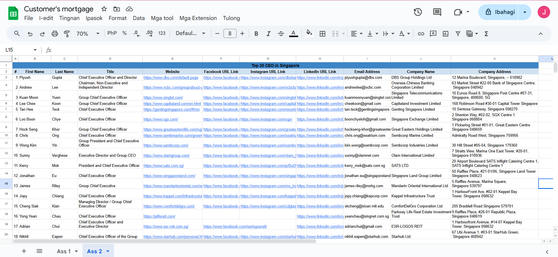The image size is (558, 257).
Task: Open the Mga tool menu
Action: (162, 18)
